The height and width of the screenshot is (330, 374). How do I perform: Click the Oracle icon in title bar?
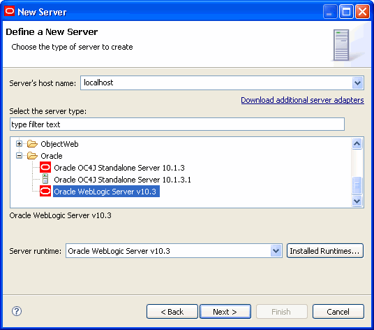(x=10, y=11)
